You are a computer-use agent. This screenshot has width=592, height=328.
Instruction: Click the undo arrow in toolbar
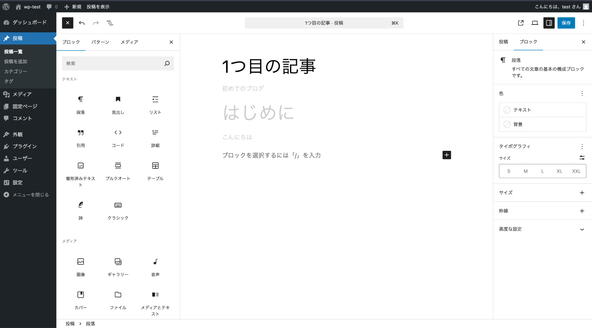point(82,23)
